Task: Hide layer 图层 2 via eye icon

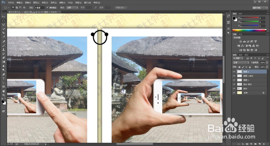Action: click(234, 72)
